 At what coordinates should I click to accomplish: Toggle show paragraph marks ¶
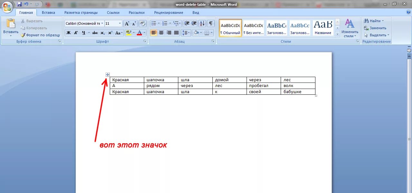(x=211, y=23)
